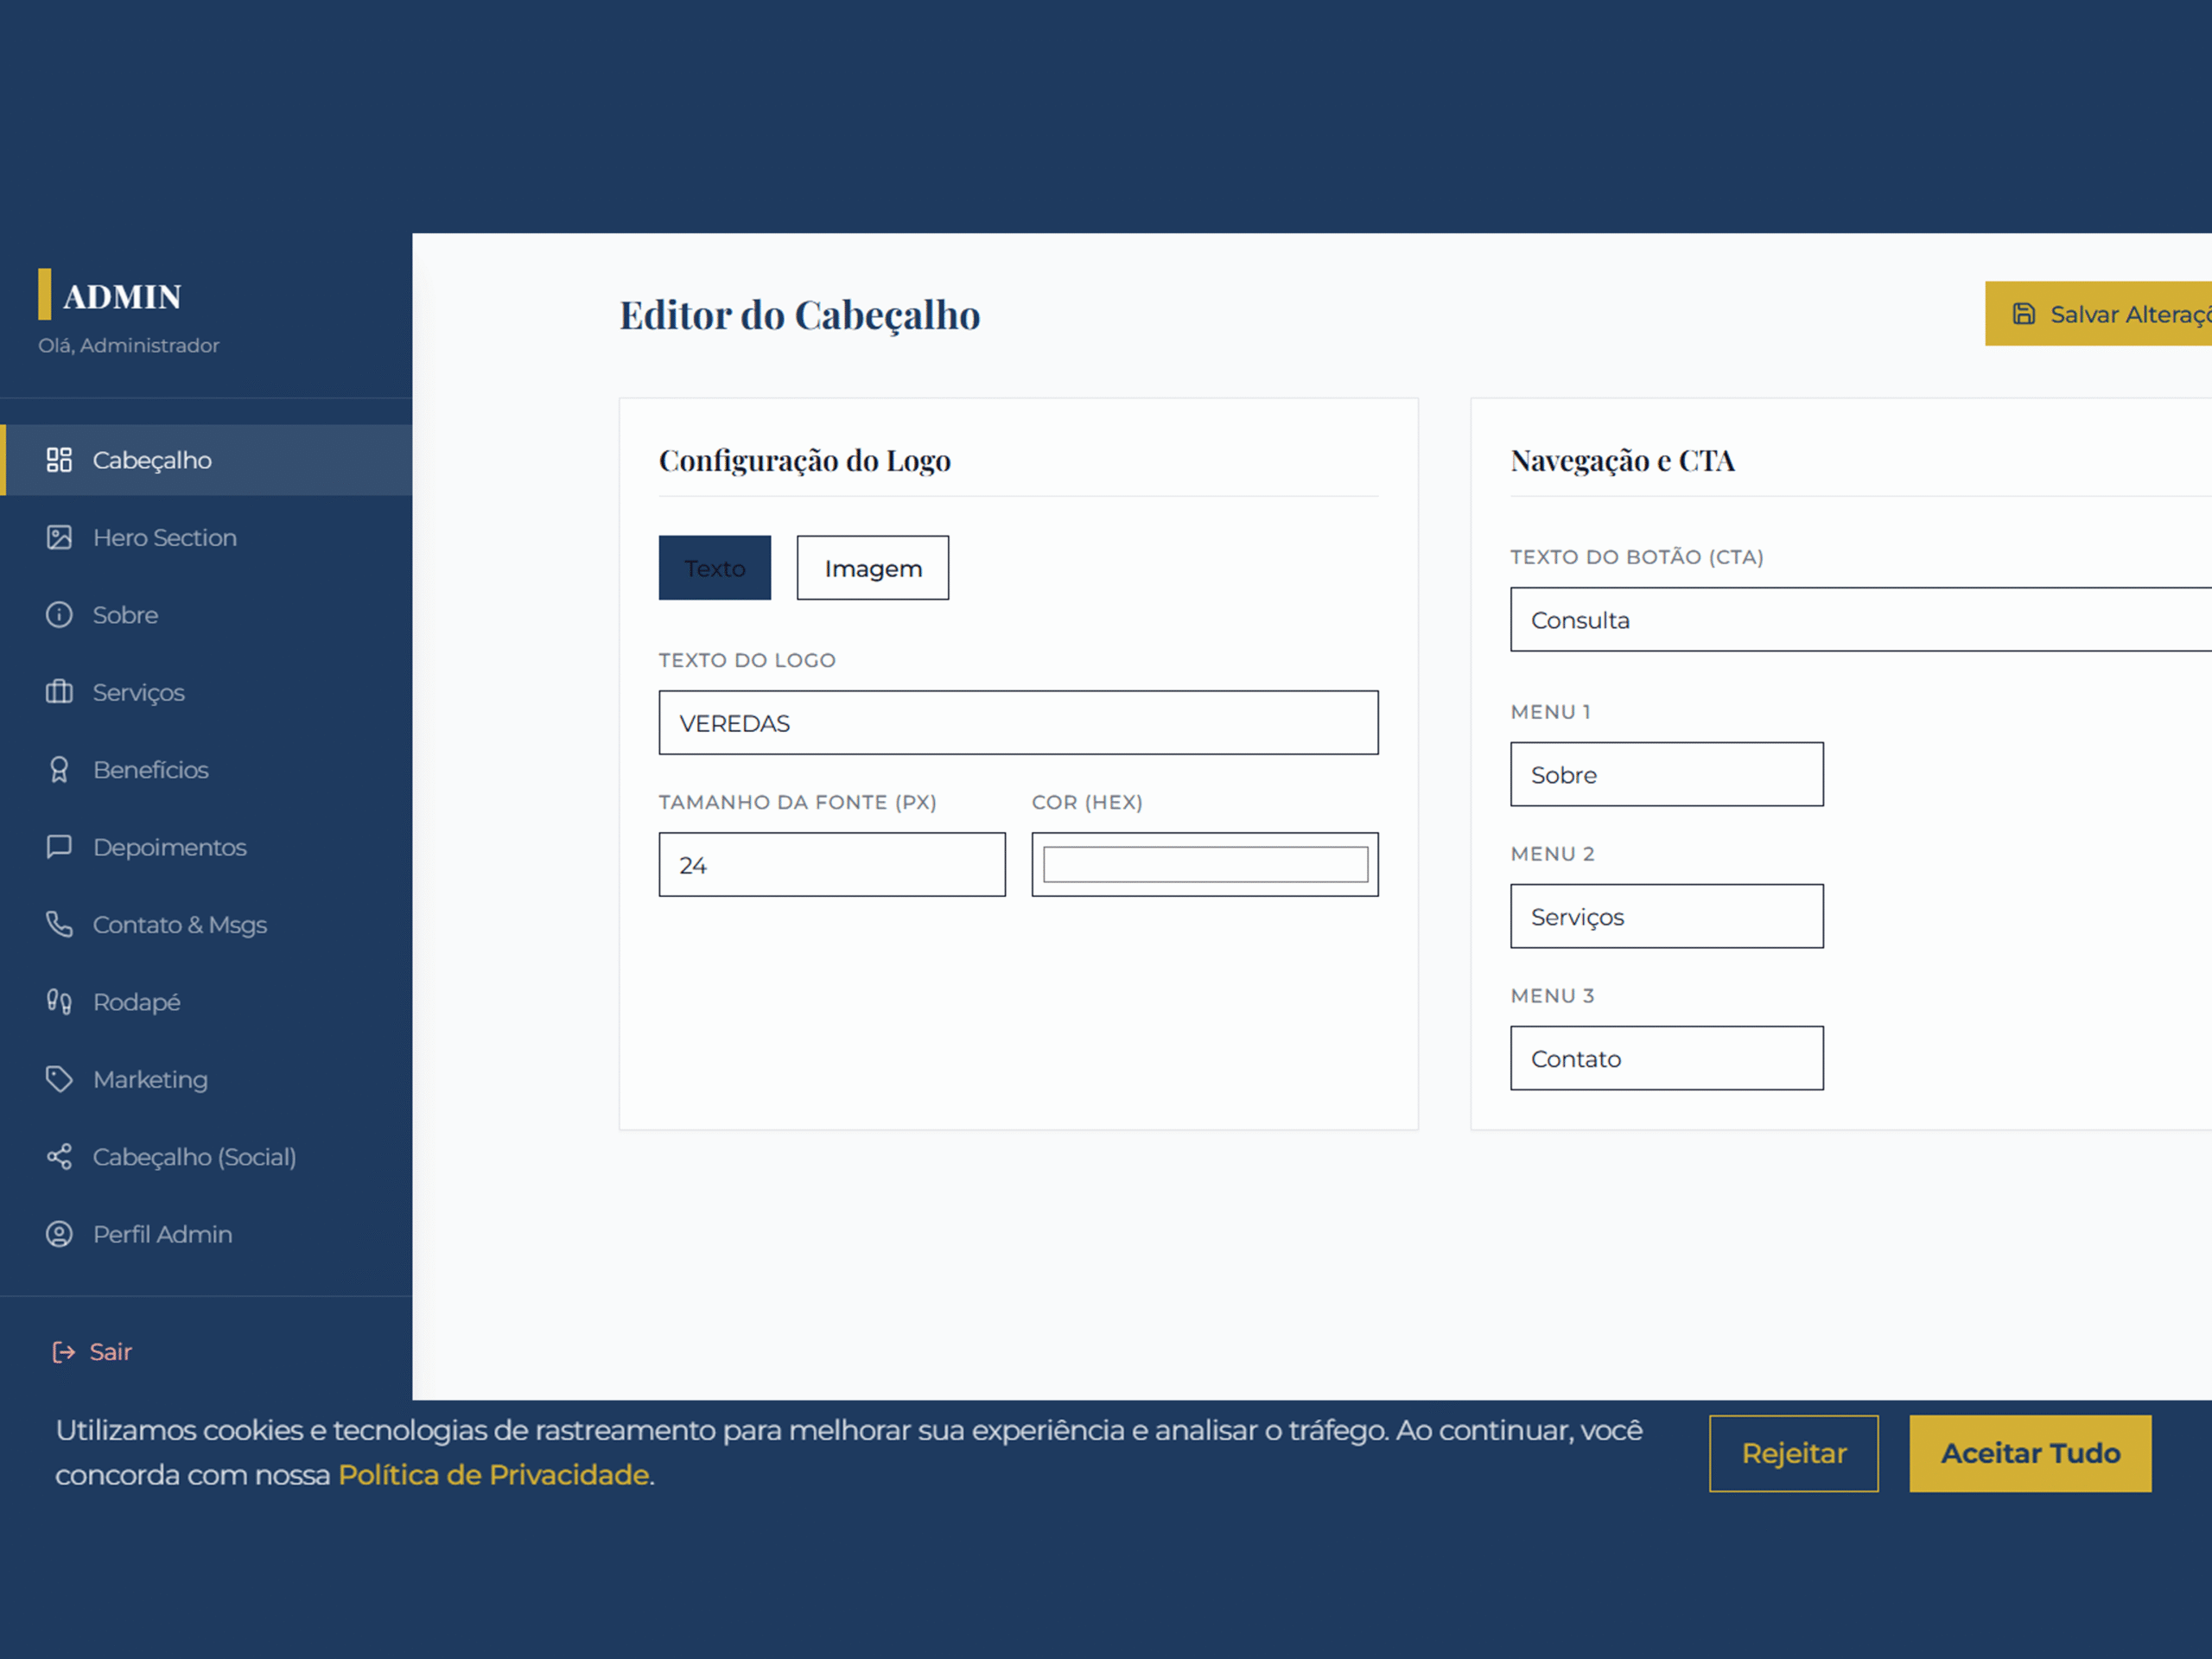This screenshot has height=1659, width=2212.
Task: Open the Política de Privacidade link
Action: [x=493, y=1475]
